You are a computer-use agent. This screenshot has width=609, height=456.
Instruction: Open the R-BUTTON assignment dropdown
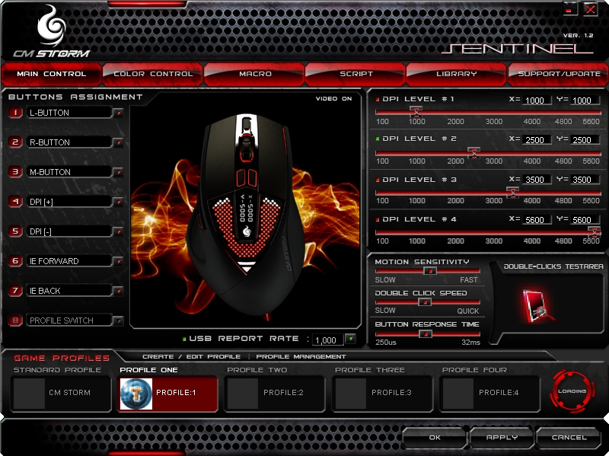coord(118,142)
